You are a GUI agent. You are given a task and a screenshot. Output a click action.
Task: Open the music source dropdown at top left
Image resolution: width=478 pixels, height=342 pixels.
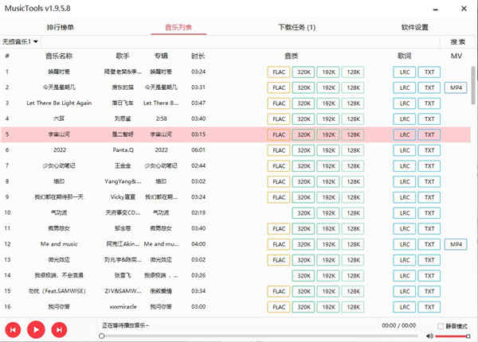pyautogui.click(x=20, y=41)
